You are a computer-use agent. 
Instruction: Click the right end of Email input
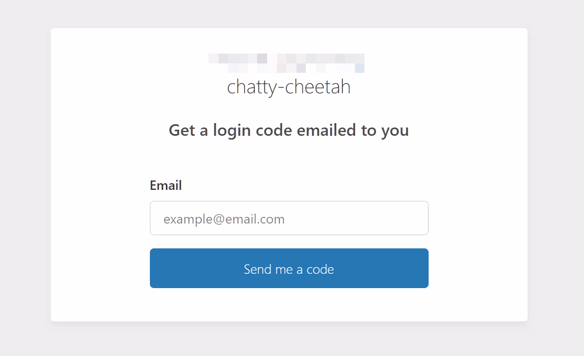pos(415,218)
